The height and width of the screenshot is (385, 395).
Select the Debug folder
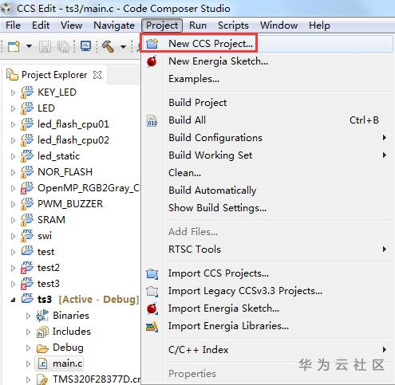pyautogui.click(x=68, y=348)
